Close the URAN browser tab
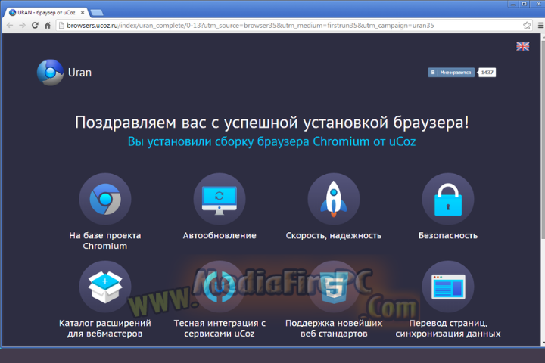This screenshot has height=363, width=545. pyautogui.click(x=83, y=13)
